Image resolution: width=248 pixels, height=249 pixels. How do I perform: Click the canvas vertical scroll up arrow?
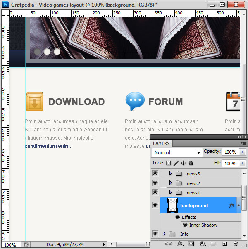243,14
